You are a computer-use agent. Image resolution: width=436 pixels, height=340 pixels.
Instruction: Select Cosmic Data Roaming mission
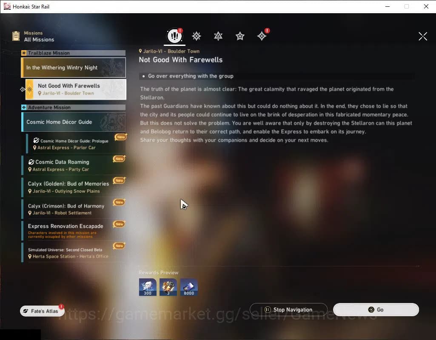click(x=74, y=165)
